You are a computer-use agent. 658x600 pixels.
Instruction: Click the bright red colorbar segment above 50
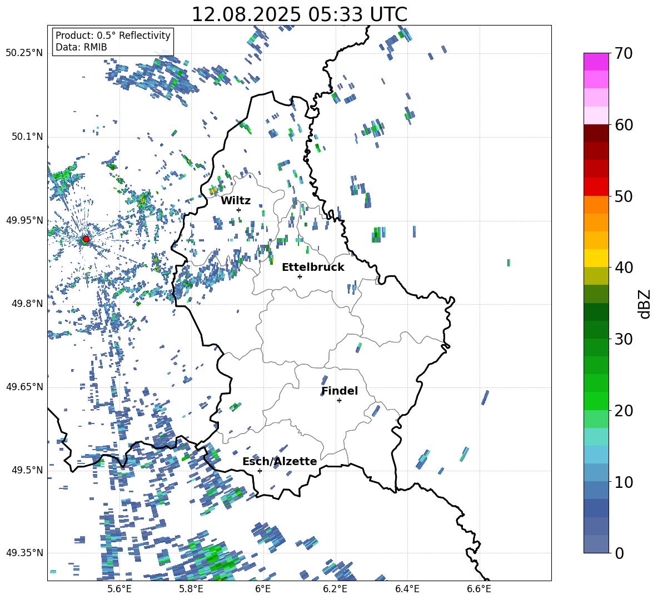pyautogui.click(x=596, y=187)
